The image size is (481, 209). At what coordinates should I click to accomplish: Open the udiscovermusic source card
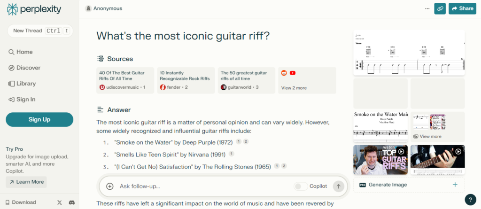125,80
